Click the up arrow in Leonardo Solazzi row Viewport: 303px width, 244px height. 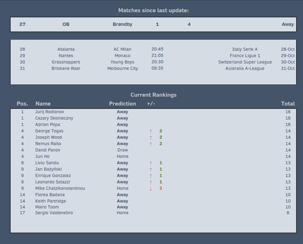(x=151, y=182)
